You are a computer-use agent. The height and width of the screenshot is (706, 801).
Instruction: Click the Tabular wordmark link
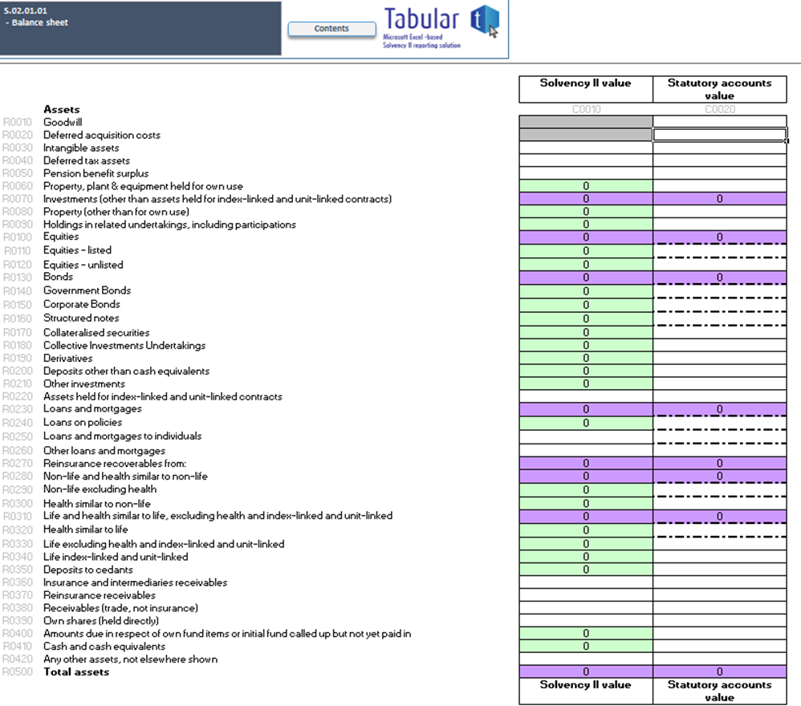click(421, 20)
